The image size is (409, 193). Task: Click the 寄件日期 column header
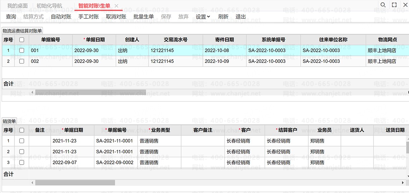[224, 39]
